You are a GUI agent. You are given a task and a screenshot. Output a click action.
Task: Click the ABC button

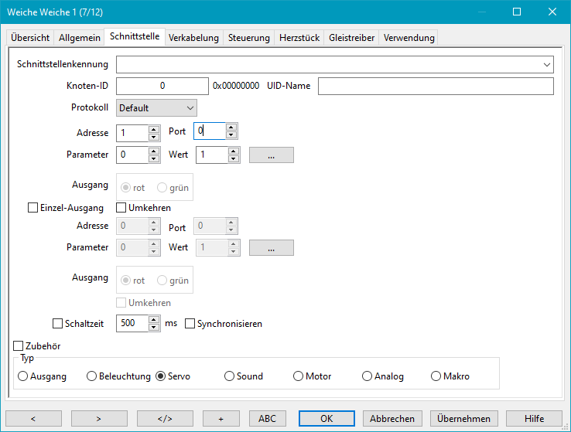(x=267, y=418)
